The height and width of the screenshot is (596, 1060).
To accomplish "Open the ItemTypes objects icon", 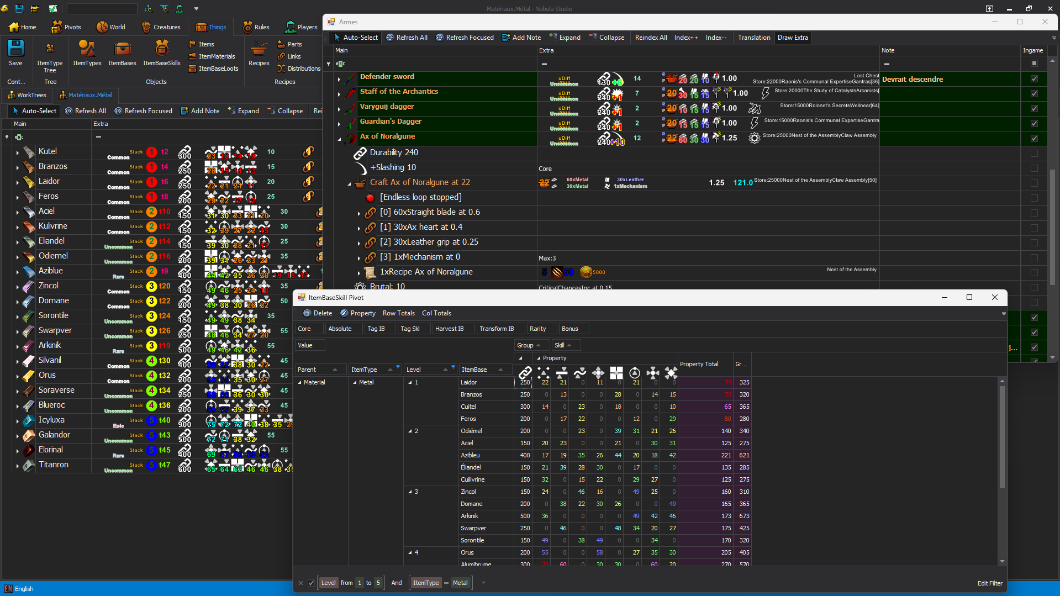I will point(87,49).
